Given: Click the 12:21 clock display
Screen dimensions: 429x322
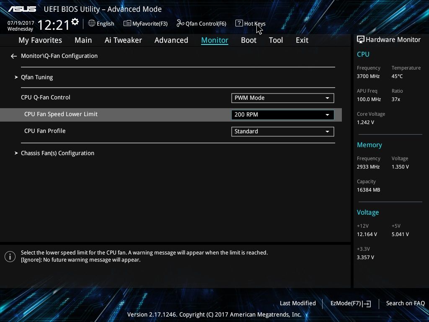Looking at the screenshot, I should [x=53, y=25].
